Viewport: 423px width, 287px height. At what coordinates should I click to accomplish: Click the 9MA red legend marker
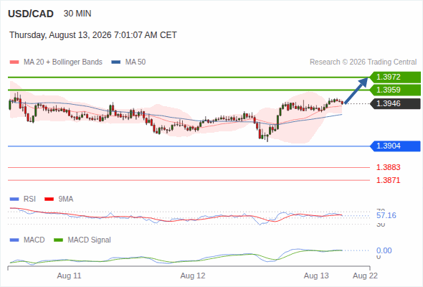49,199
